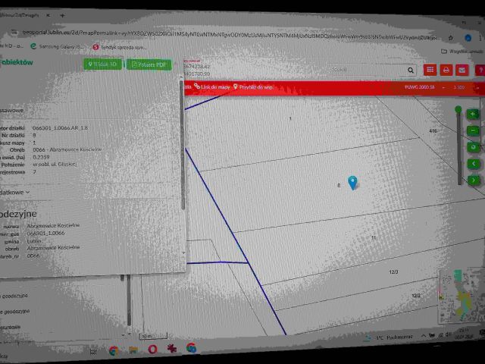Go to previous map extent arrow
The image size is (485, 364).
[474, 164]
